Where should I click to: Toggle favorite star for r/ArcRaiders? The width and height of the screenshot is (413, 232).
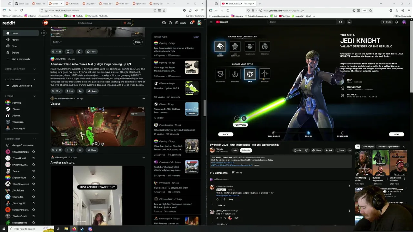tap(34, 190)
